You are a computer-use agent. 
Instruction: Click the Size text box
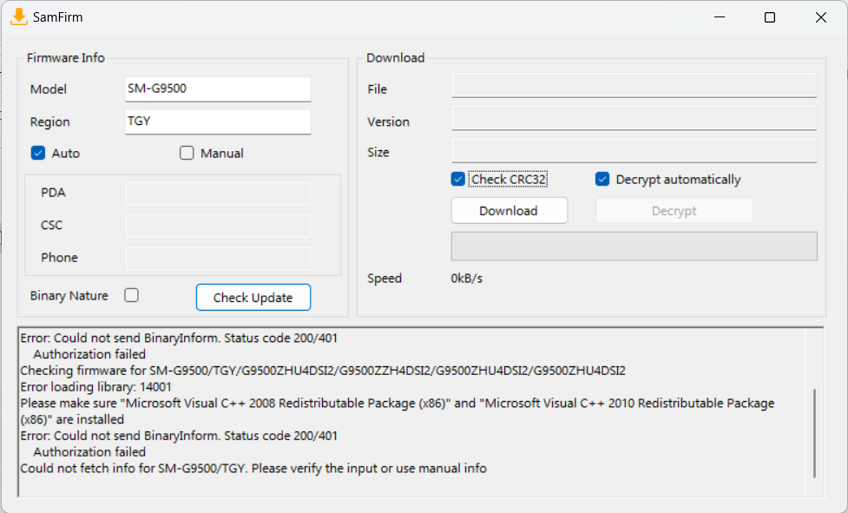pos(634,150)
